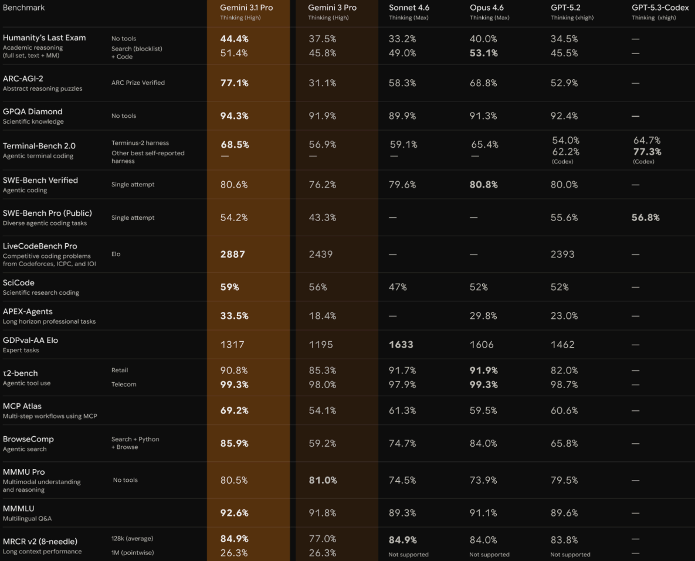
Task: Select the GPQA Diamond row label
Action: (32, 111)
